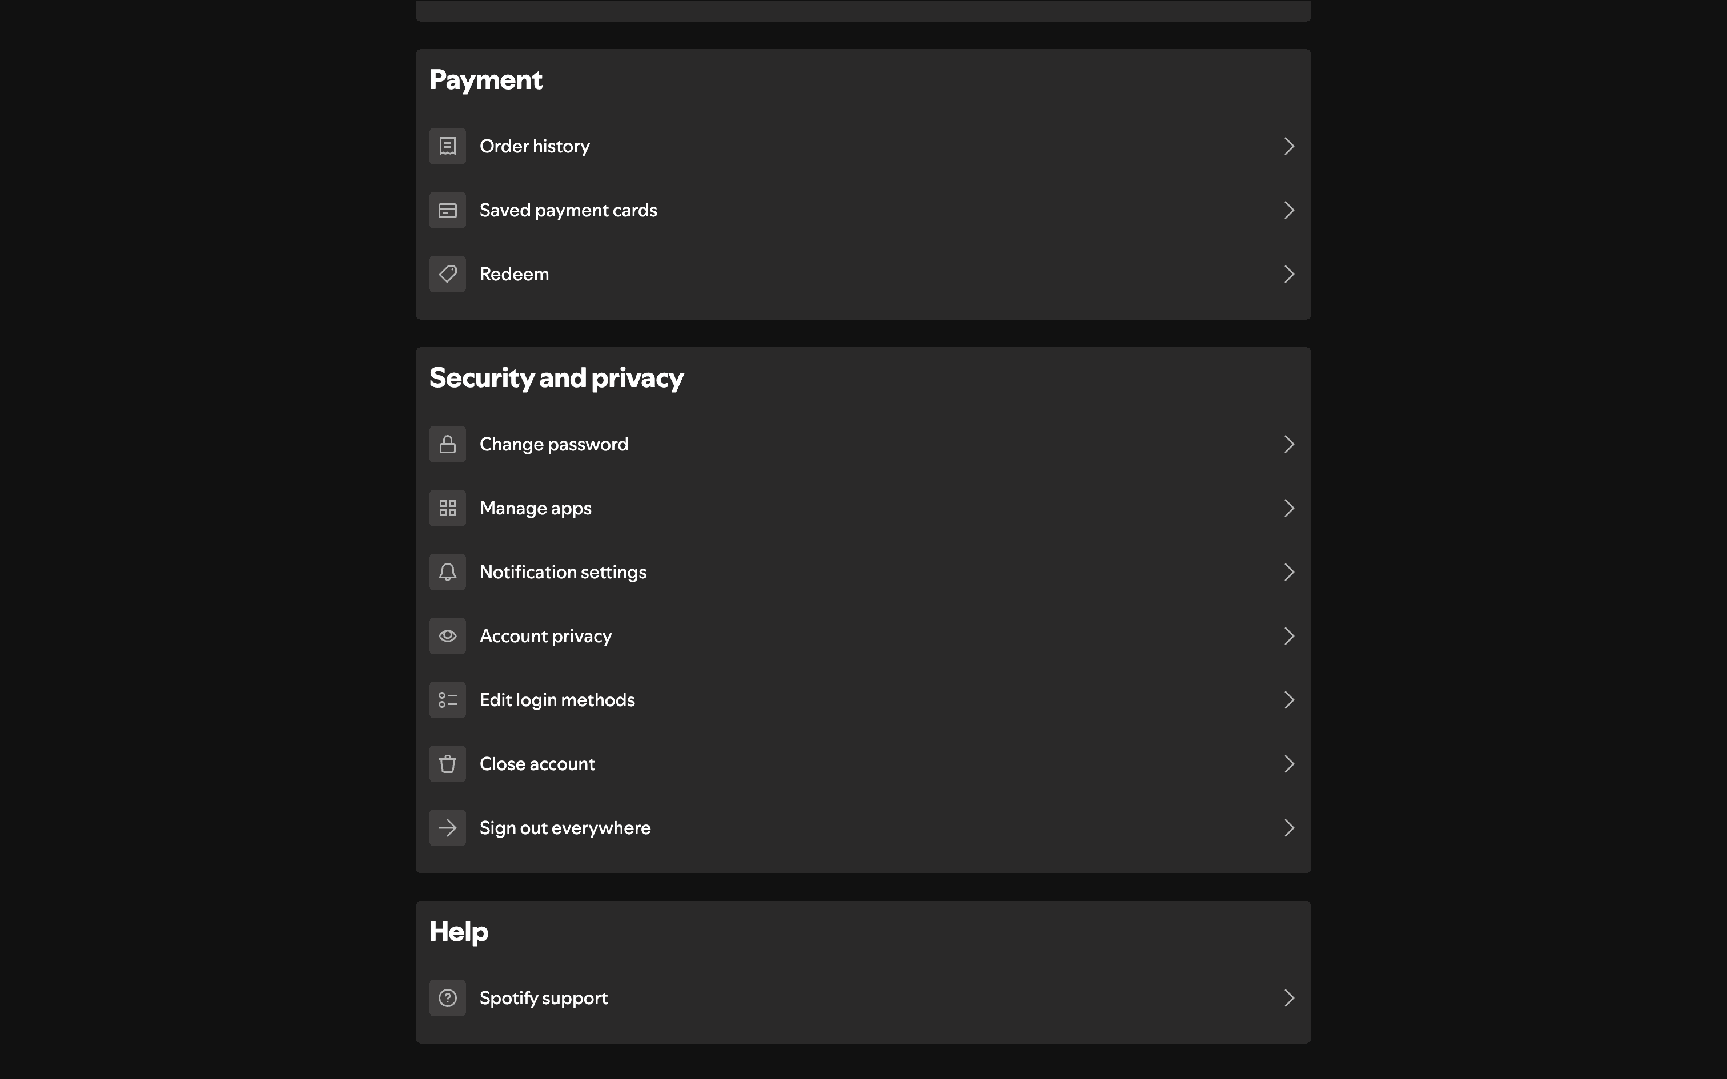The image size is (1727, 1079).
Task: Click the arrow icon for Sign out everywhere
Action: (x=447, y=828)
